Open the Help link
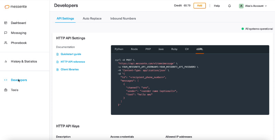The height and width of the screenshot is (140, 275). pos(217,6)
